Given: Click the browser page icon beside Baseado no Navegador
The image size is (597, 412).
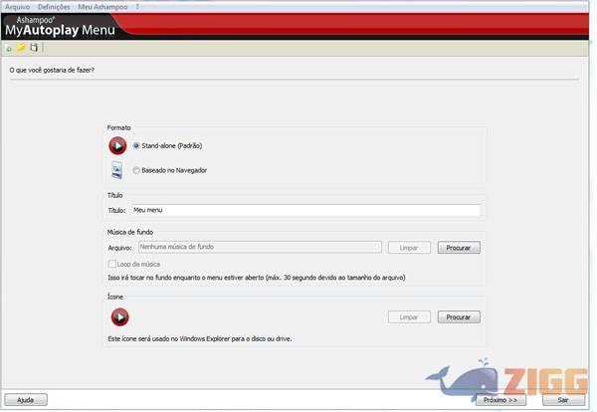Looking at the screenshot, I should coord(116,170).
